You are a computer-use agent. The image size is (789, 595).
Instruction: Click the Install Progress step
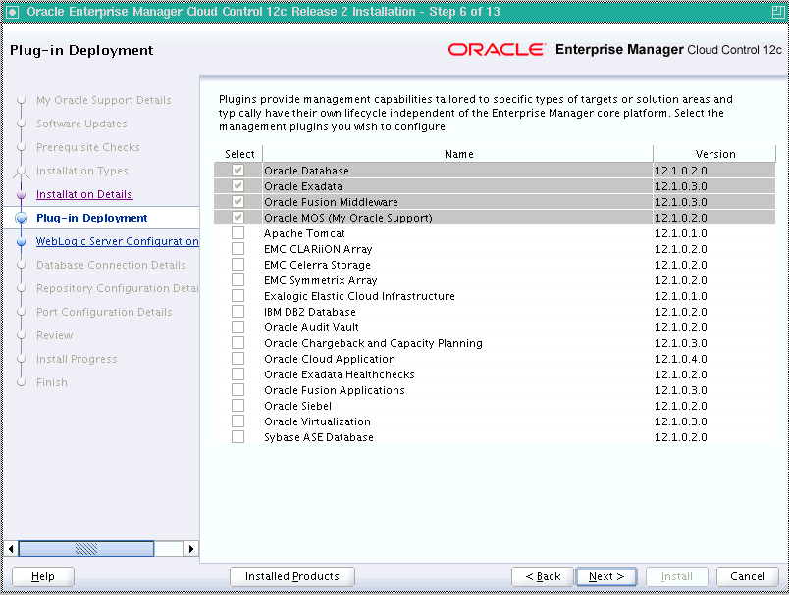[x=77, y=359]
